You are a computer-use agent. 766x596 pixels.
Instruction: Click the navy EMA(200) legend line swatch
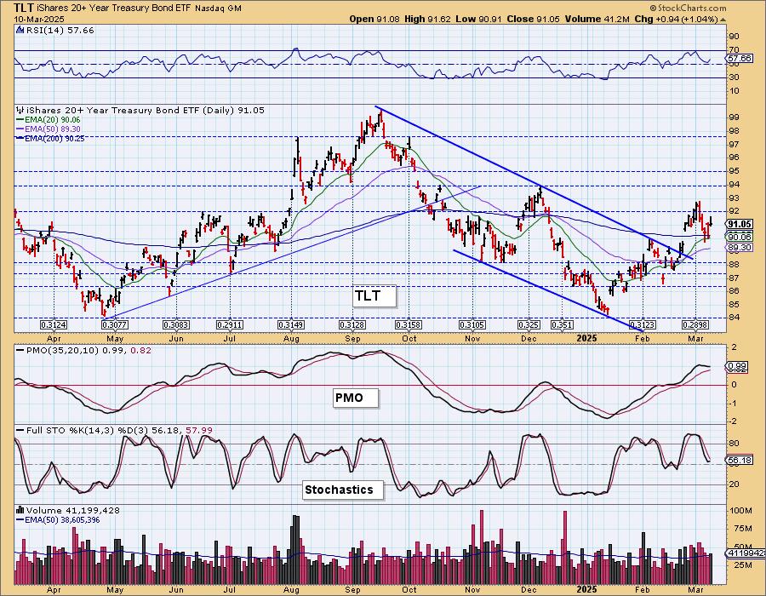pos(20,138)
